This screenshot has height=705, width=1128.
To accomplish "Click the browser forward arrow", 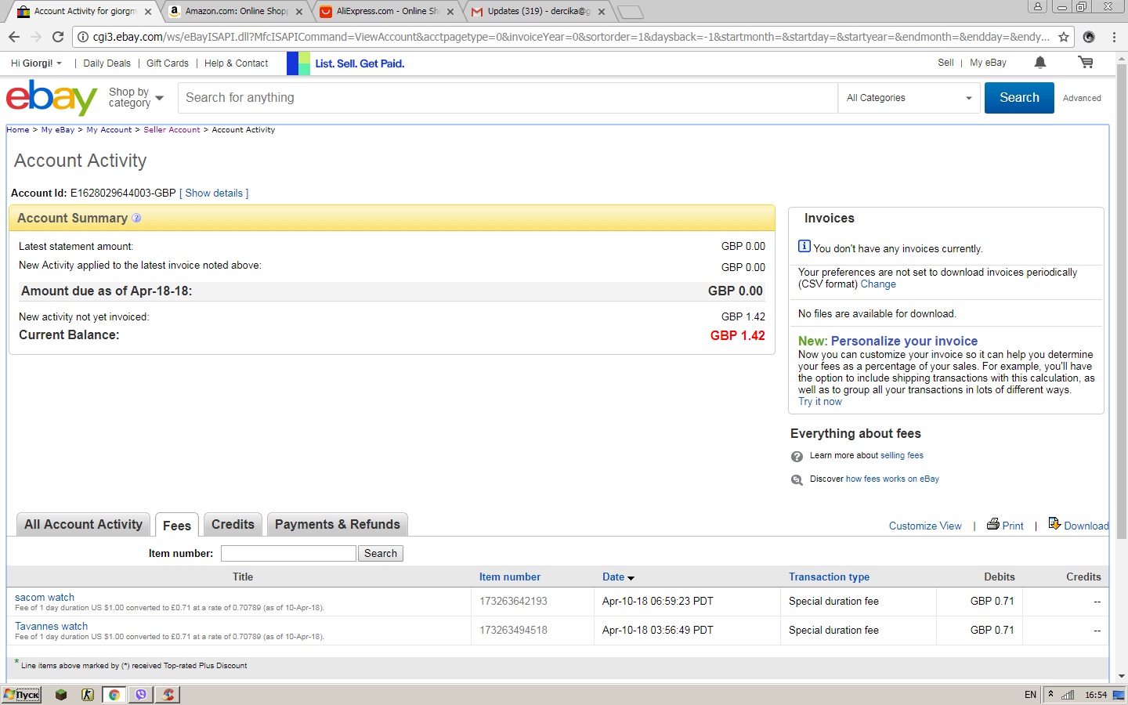I will tap(36, 37).
